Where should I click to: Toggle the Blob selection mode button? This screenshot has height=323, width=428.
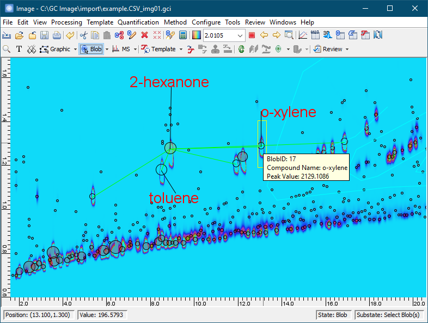[x=91, y=49]
